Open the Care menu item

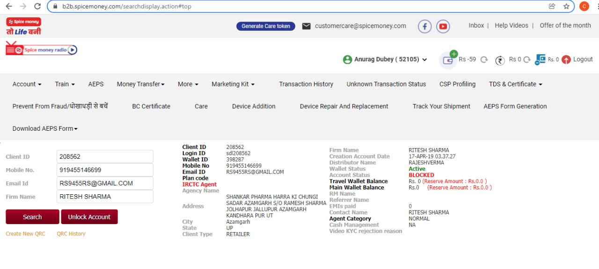[x=201, y=106]
